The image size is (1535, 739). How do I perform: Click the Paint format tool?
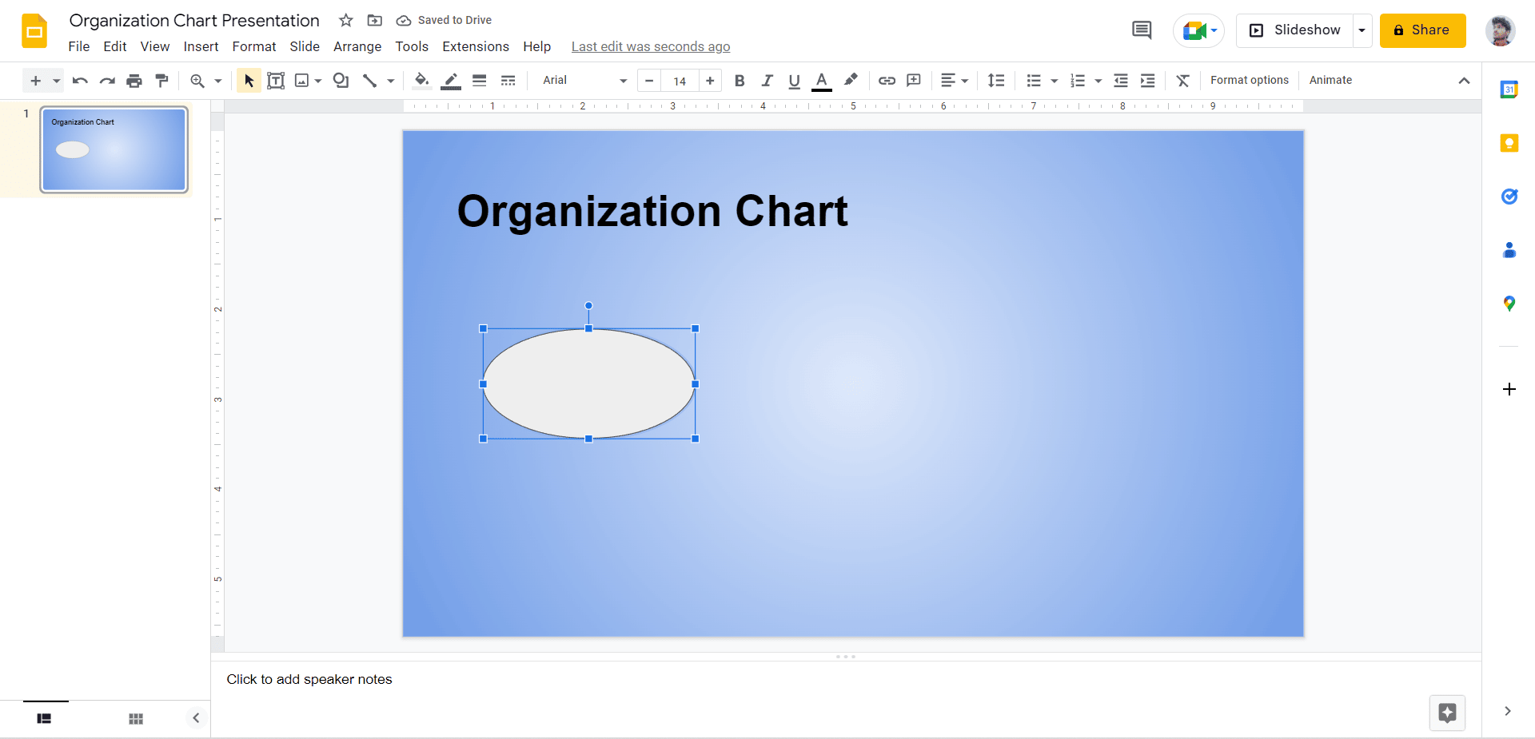(x=161, y=80)
